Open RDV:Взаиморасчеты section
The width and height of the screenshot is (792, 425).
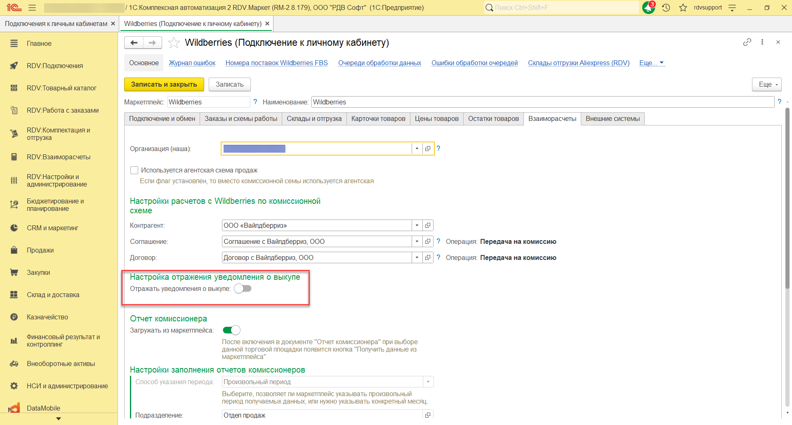pos(59,157)
